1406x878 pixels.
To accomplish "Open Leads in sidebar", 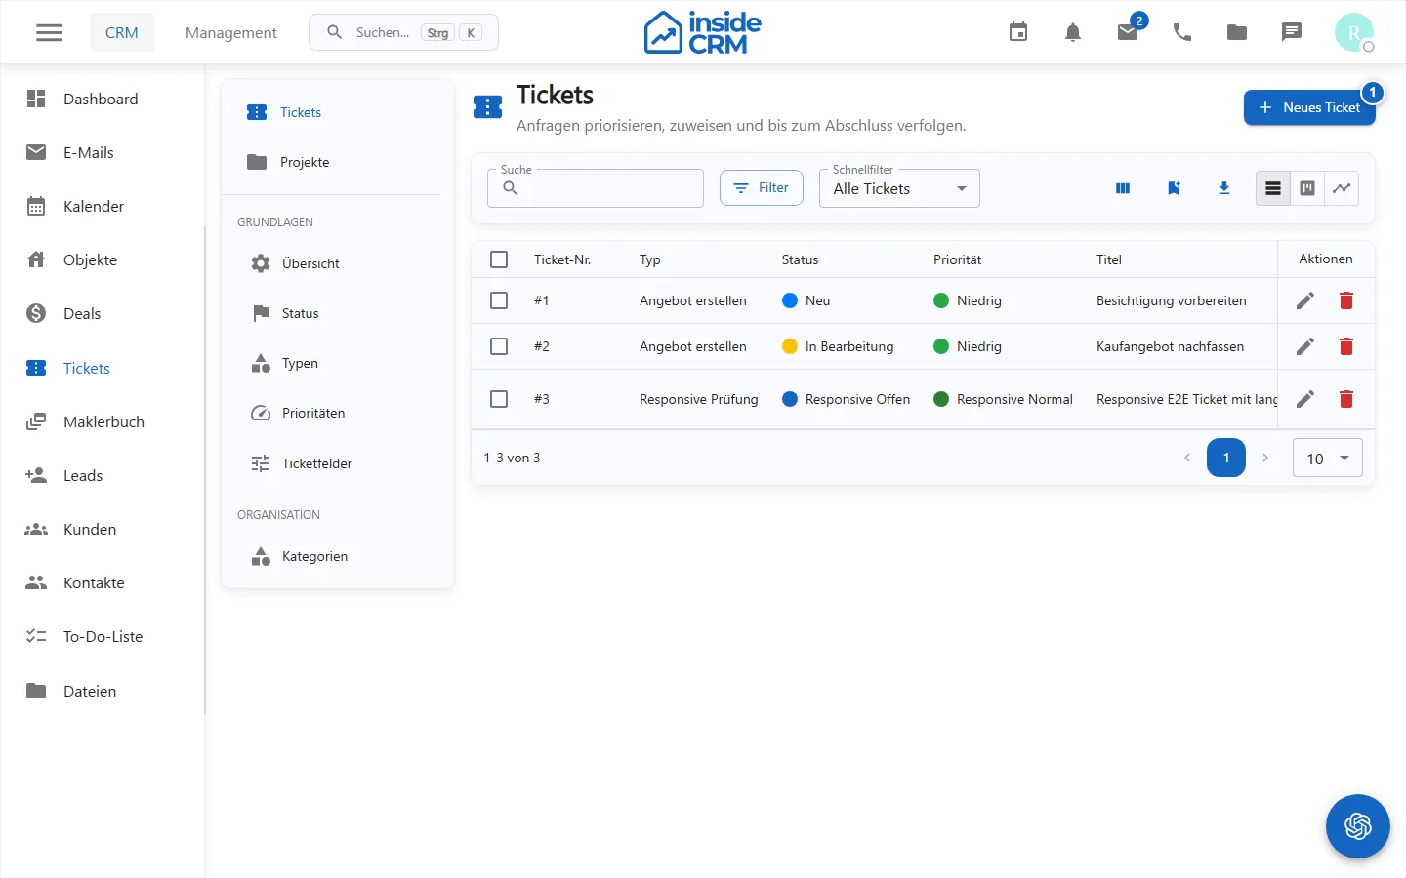I will pyautogui.click(x=103, y=475).
